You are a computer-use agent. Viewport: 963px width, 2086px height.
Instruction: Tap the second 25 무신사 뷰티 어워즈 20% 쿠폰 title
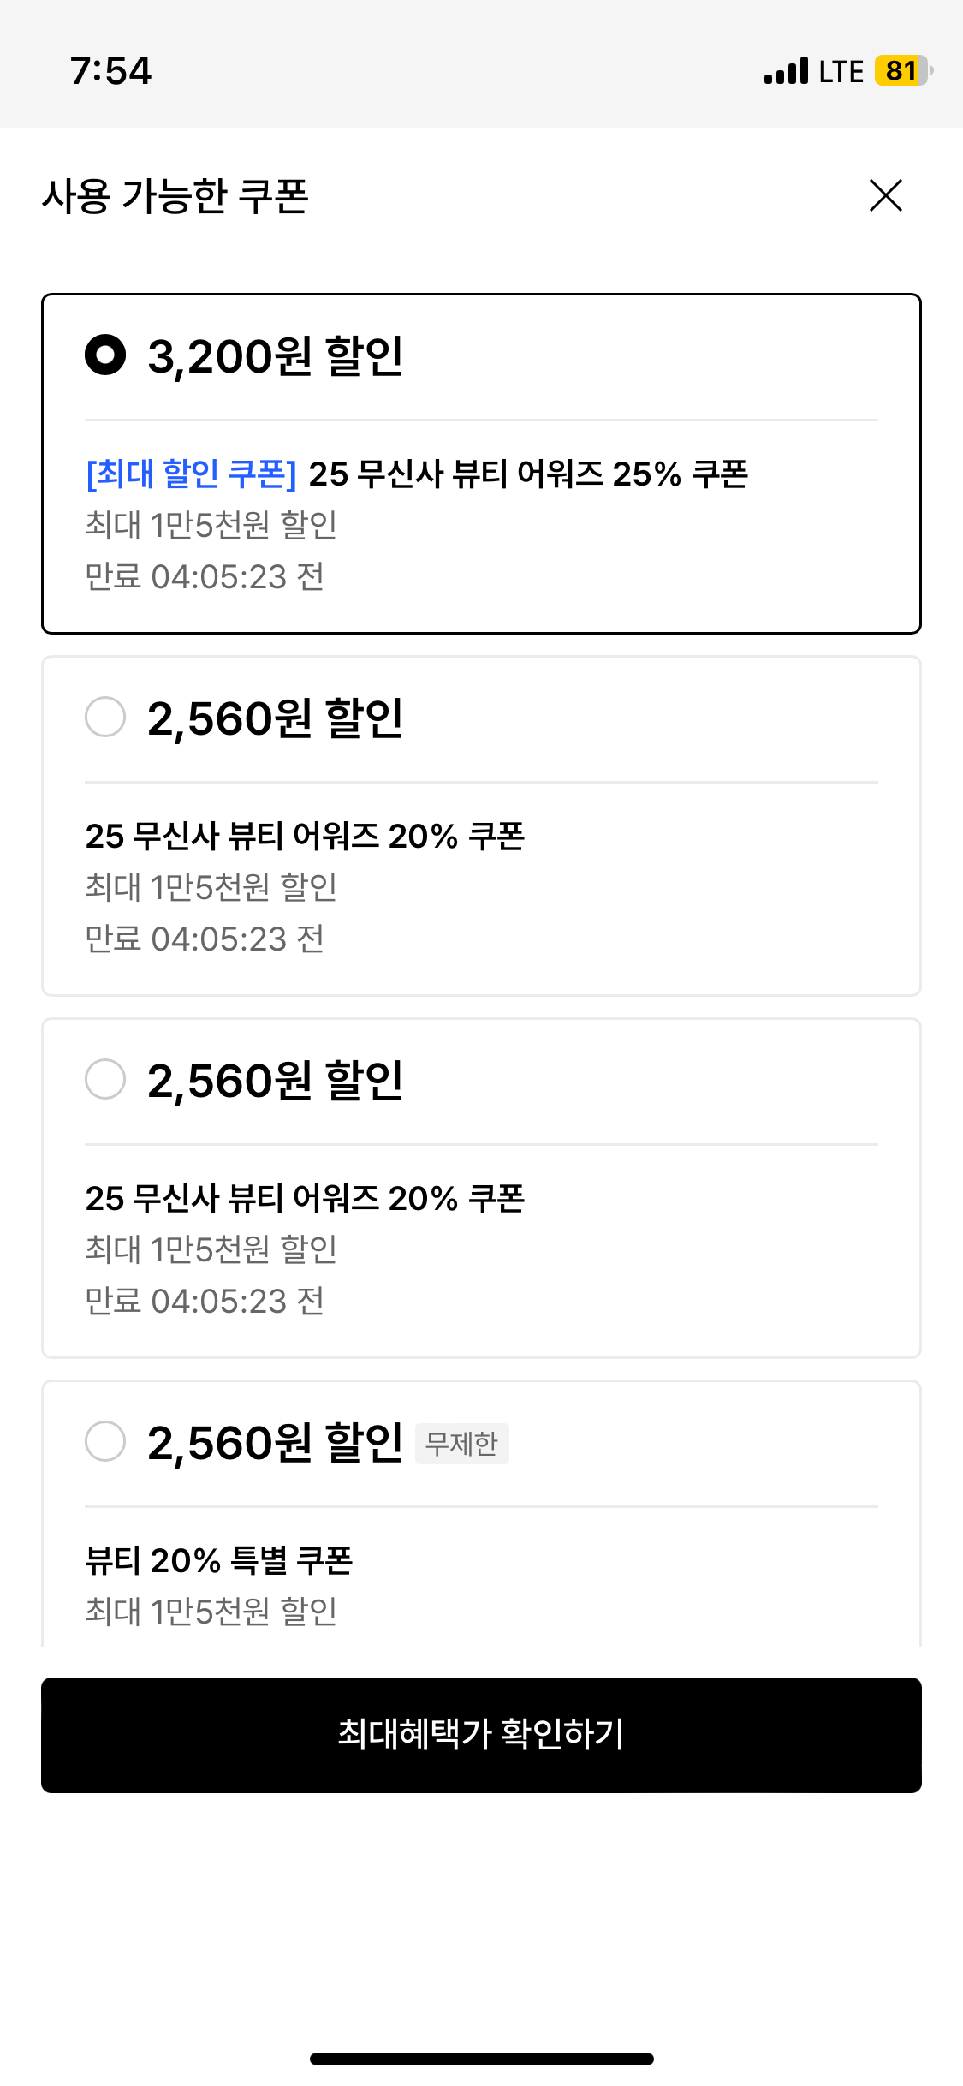[305, 1198]
